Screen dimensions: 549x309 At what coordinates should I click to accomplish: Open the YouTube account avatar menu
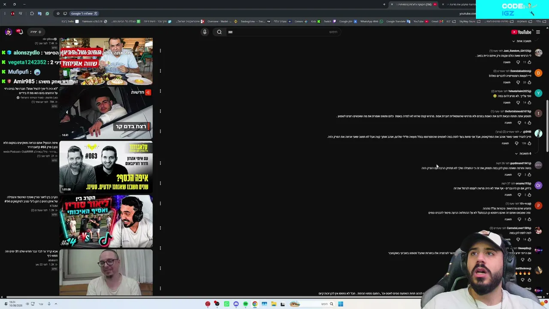(9, 32)
